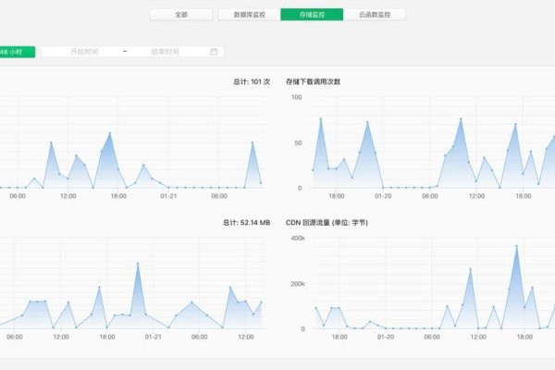Select the 存储监控 tab

click(311, 15)
